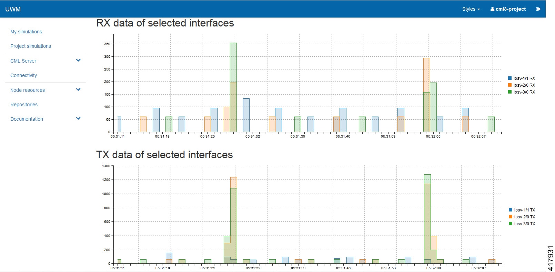This screenshot has height=272, width=555.
Task: Click the UWM brand logo
Action: tap(13, 9)
